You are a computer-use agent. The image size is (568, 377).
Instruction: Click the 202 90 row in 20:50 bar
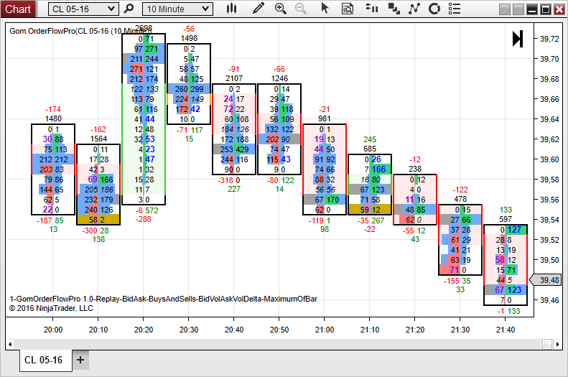tap(279, 139)
